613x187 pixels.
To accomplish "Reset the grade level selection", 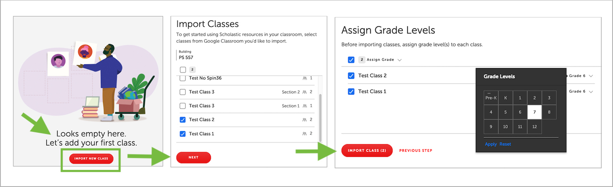I will click(505, 144).
